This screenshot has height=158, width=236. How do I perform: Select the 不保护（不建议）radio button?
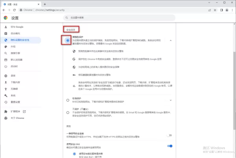pyautogui.click(x=68, y=112)
